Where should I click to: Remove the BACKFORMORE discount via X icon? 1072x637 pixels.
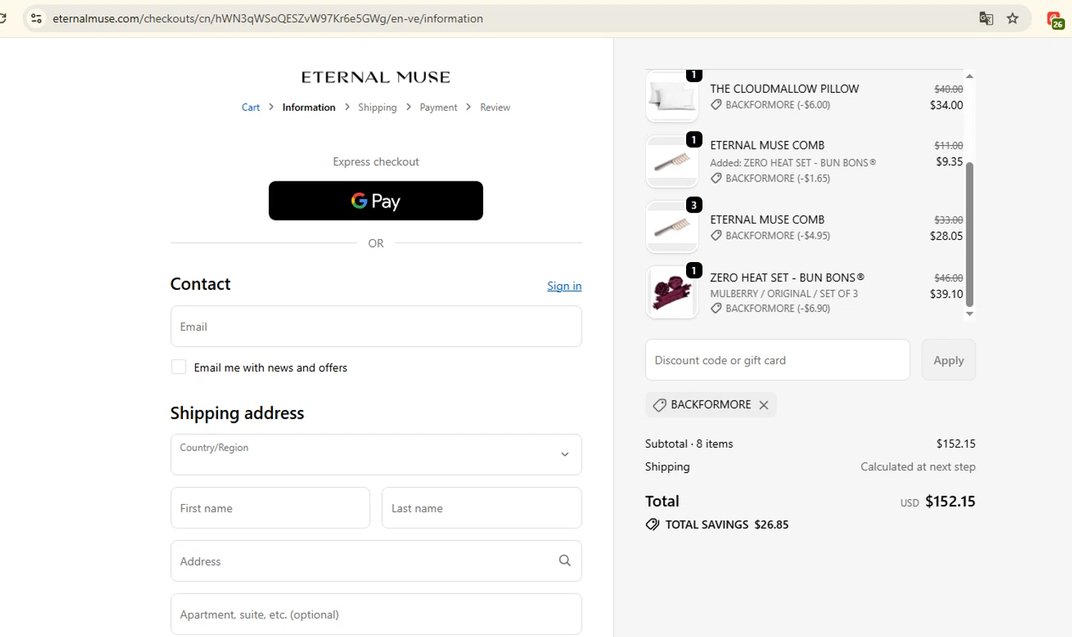[x=764, y=405]
